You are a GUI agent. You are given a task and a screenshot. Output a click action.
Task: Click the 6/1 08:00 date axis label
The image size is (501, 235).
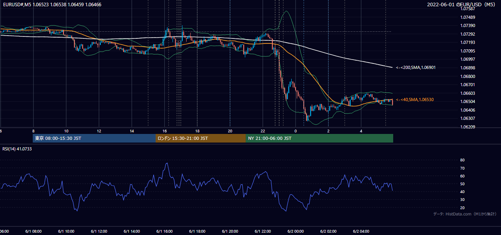click(33, 231)
